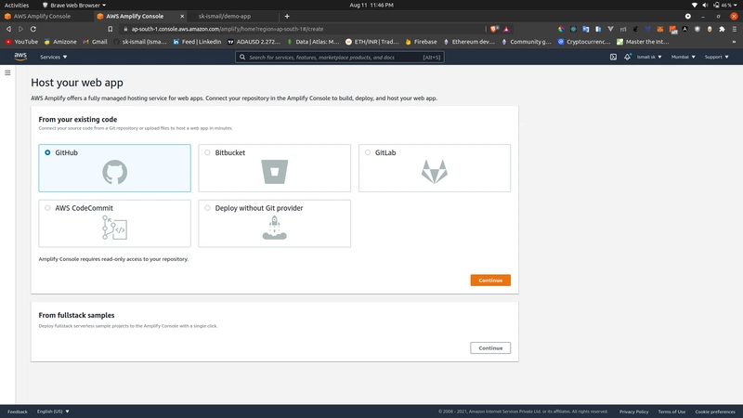Select the GitLab radio option
The height and width of the screenshot is (418, 743).
(368, 152)
